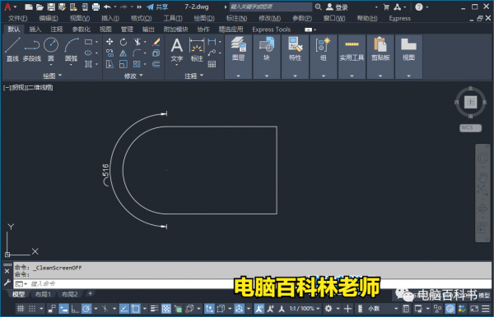Toggle dynamic input in status bar
The width and height of the screenshot is (494, 317).
[63, 309]
